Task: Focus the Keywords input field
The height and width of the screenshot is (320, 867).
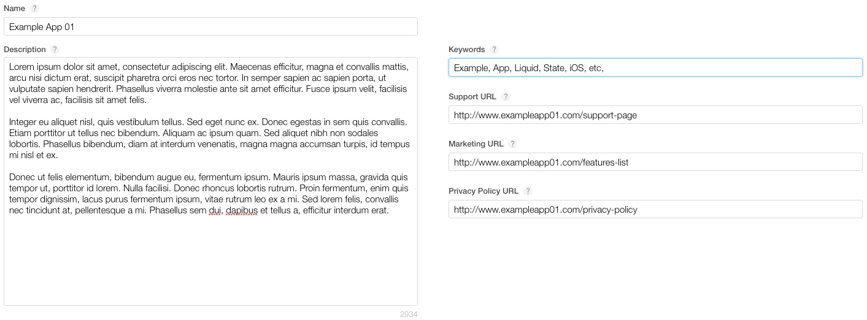Action: pyautogui.click(x=655, y=68)
